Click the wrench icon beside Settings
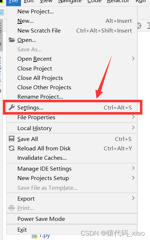Screen dimensions: 150x240 (x=12, y=107)
